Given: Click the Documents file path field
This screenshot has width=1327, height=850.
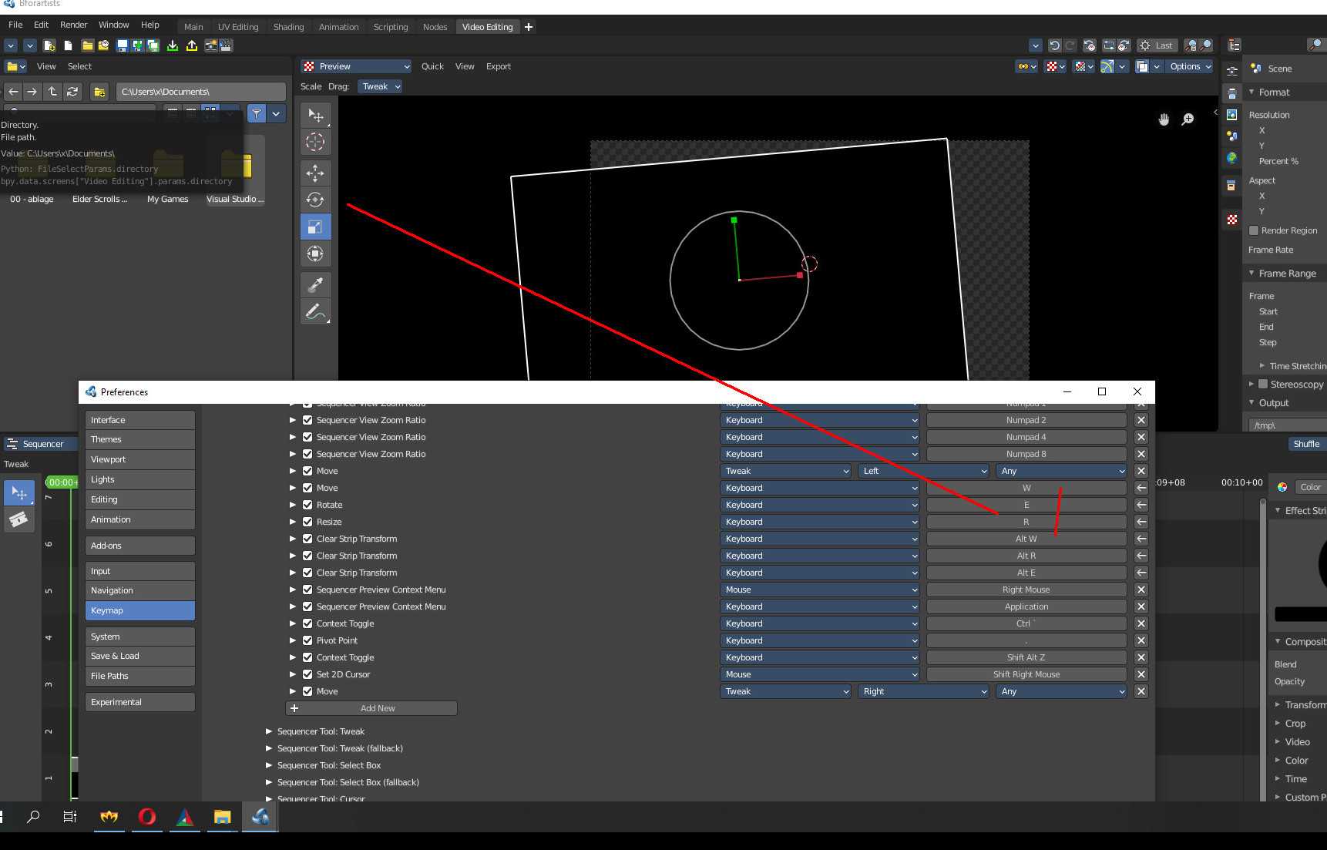Looking at the screenshot, I should coord(200,91).
